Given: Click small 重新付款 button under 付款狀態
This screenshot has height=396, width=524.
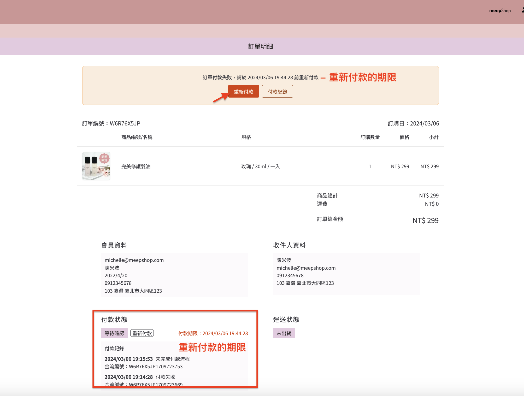Looking at the screenshot, I should click(142, 333).
